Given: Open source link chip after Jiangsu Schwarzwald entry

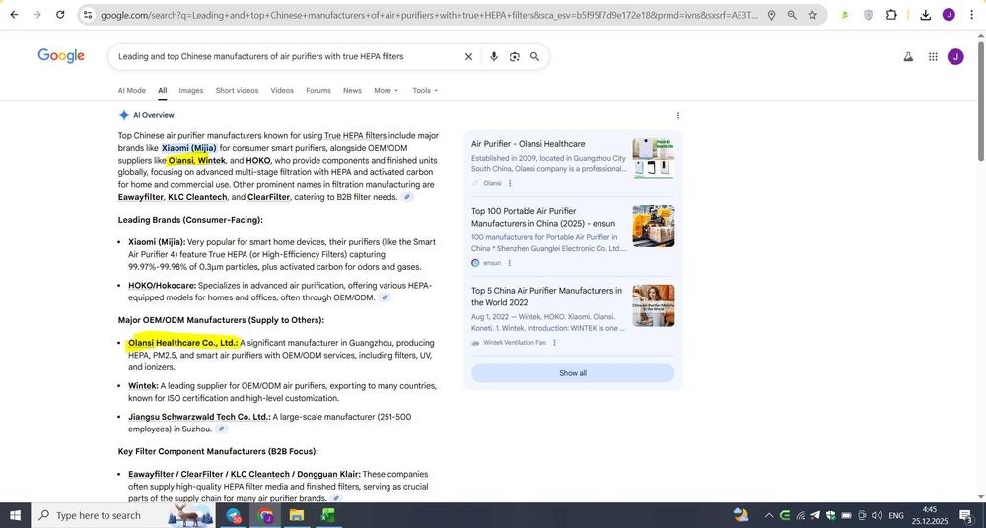Looking at the screenshot, I should pos(221,429).
